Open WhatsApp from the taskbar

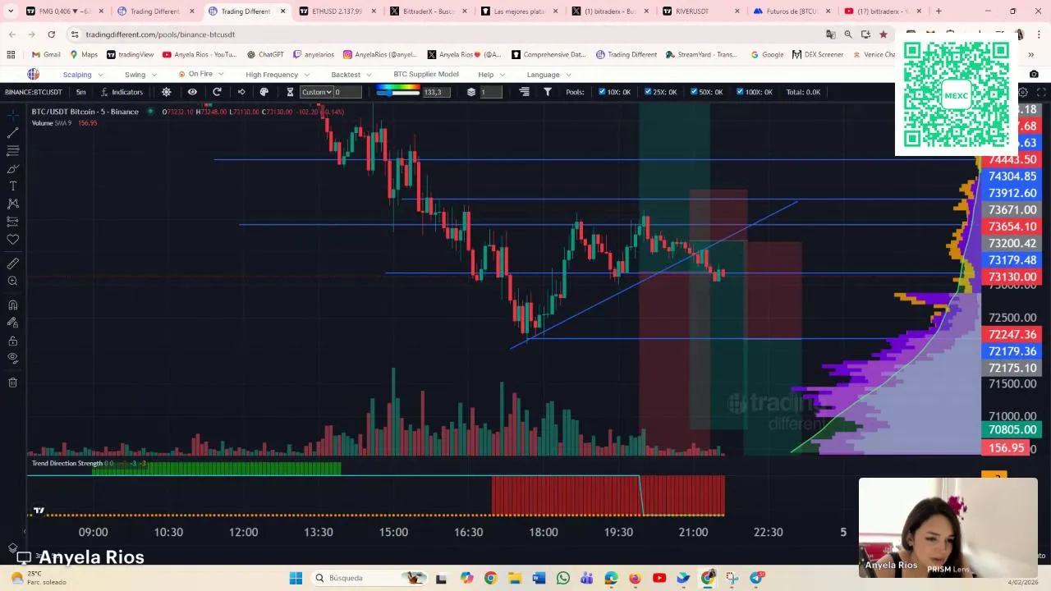[x=562, y=578]
